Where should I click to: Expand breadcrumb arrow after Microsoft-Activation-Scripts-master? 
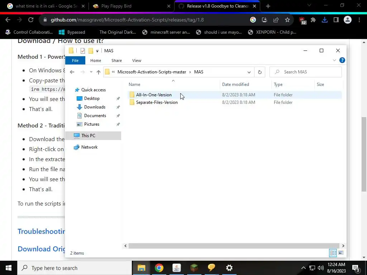point(190,72)
